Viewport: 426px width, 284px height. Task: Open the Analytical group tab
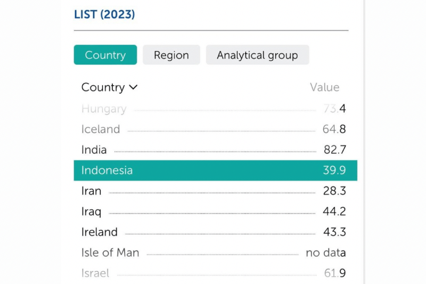coord(257,55)
